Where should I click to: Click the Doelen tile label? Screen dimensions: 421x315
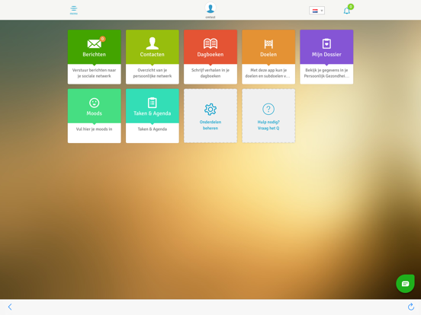tap(268, 54)
